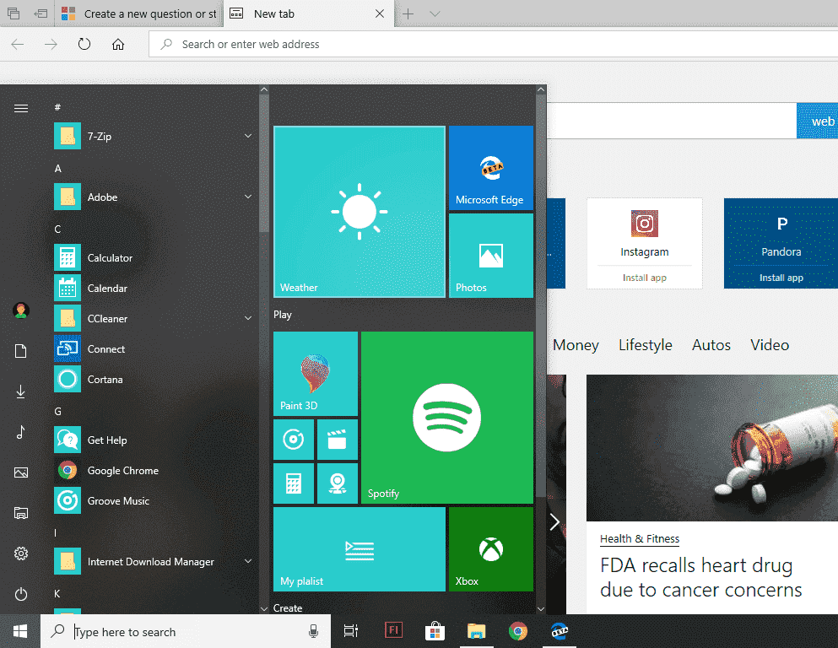The width and height of the screenshot is (838, 648).
Task: Open Pictures from the Start sidebar
Action: point(21,472)
